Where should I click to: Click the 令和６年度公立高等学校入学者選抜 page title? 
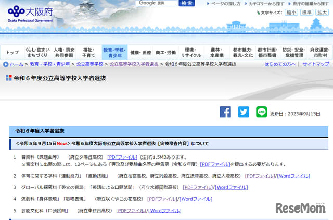click(60, 78)
